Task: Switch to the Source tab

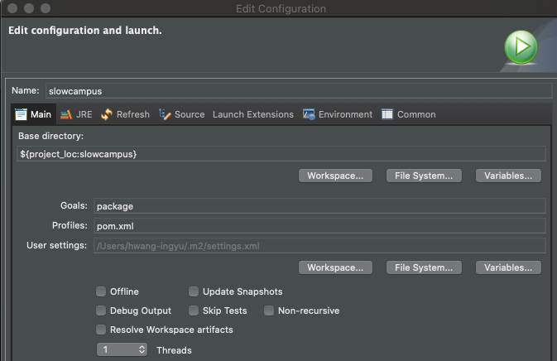Action: click(x=181, y=114)
